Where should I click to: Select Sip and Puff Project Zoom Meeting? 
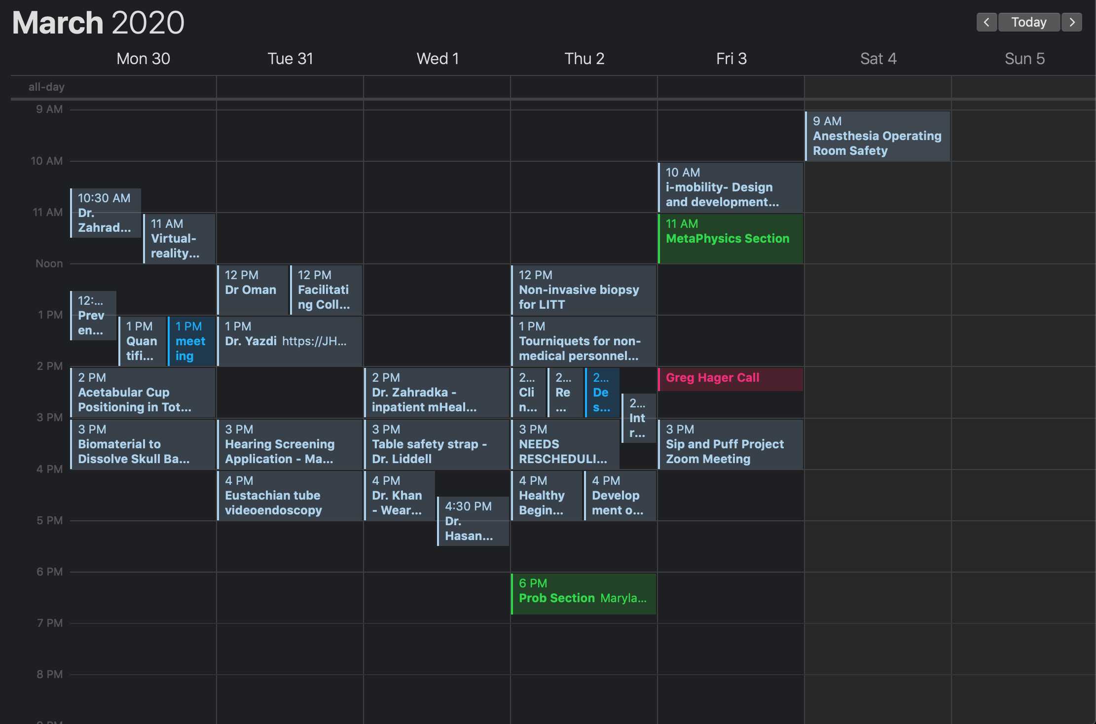coord(731,444)
